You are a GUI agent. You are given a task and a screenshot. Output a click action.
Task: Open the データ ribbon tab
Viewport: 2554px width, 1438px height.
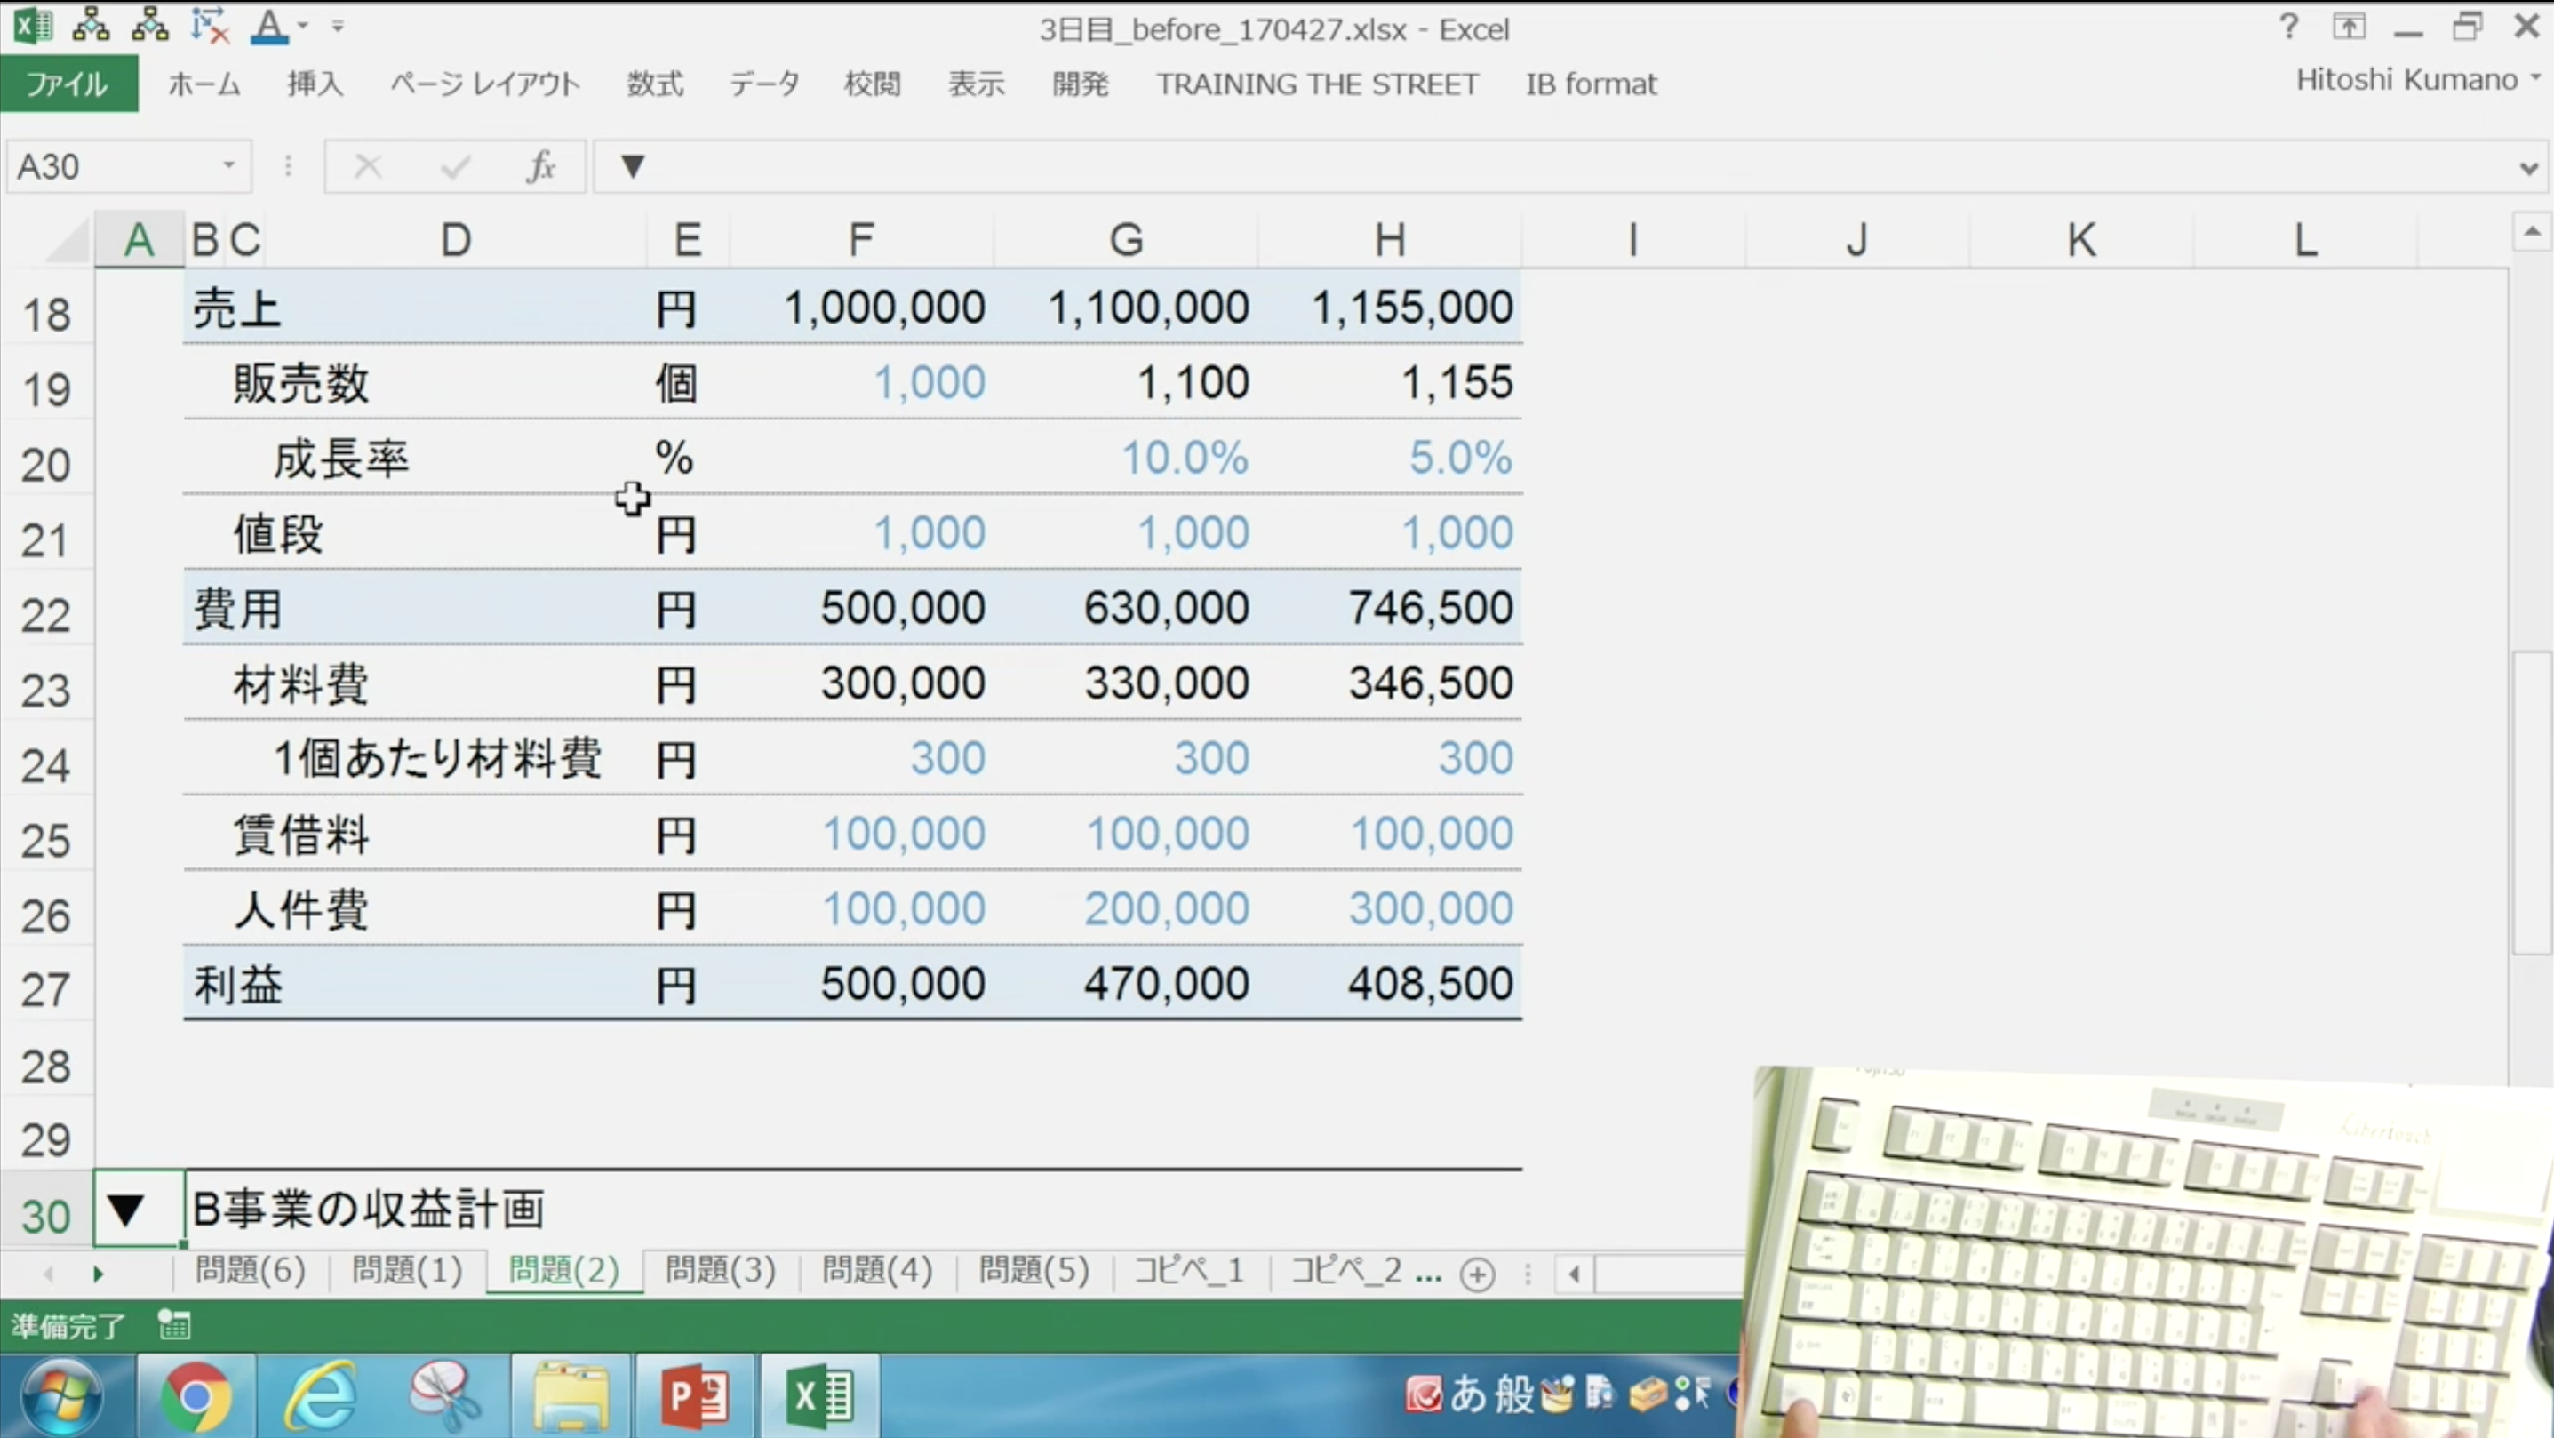coord(764,84)
